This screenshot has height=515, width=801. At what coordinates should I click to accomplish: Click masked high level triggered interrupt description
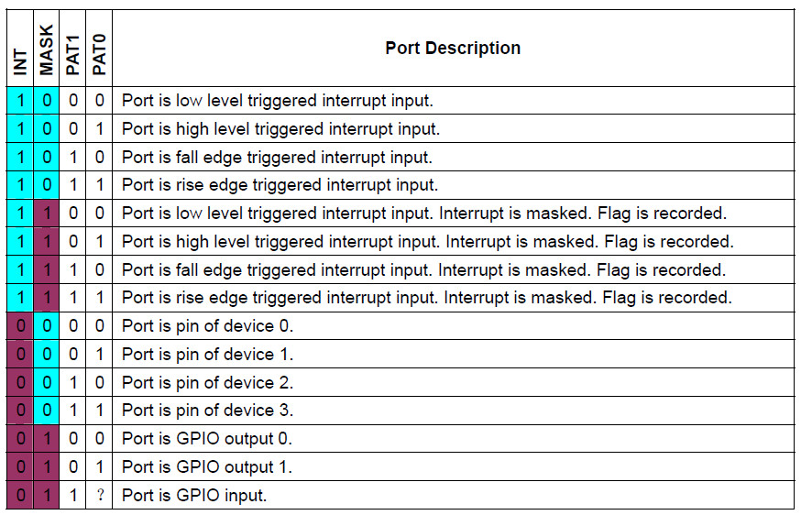pos(427,242)
